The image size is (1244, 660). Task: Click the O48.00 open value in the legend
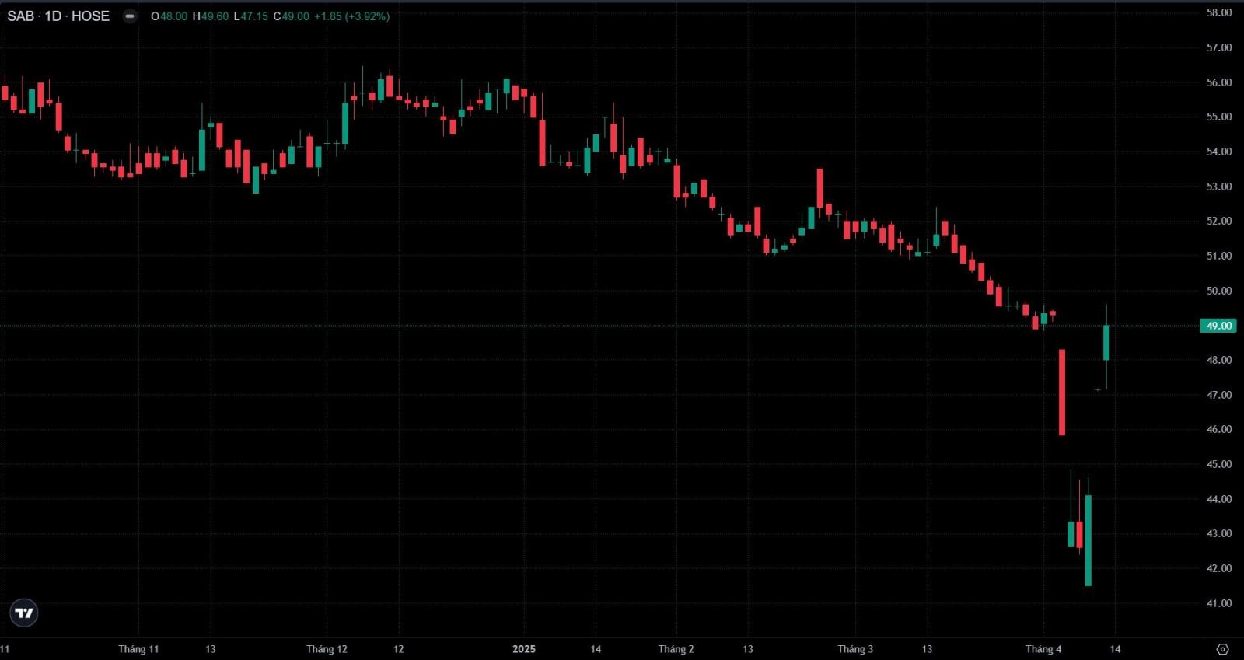(169, 16)
